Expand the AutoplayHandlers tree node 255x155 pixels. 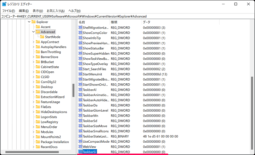click(33, 47)
